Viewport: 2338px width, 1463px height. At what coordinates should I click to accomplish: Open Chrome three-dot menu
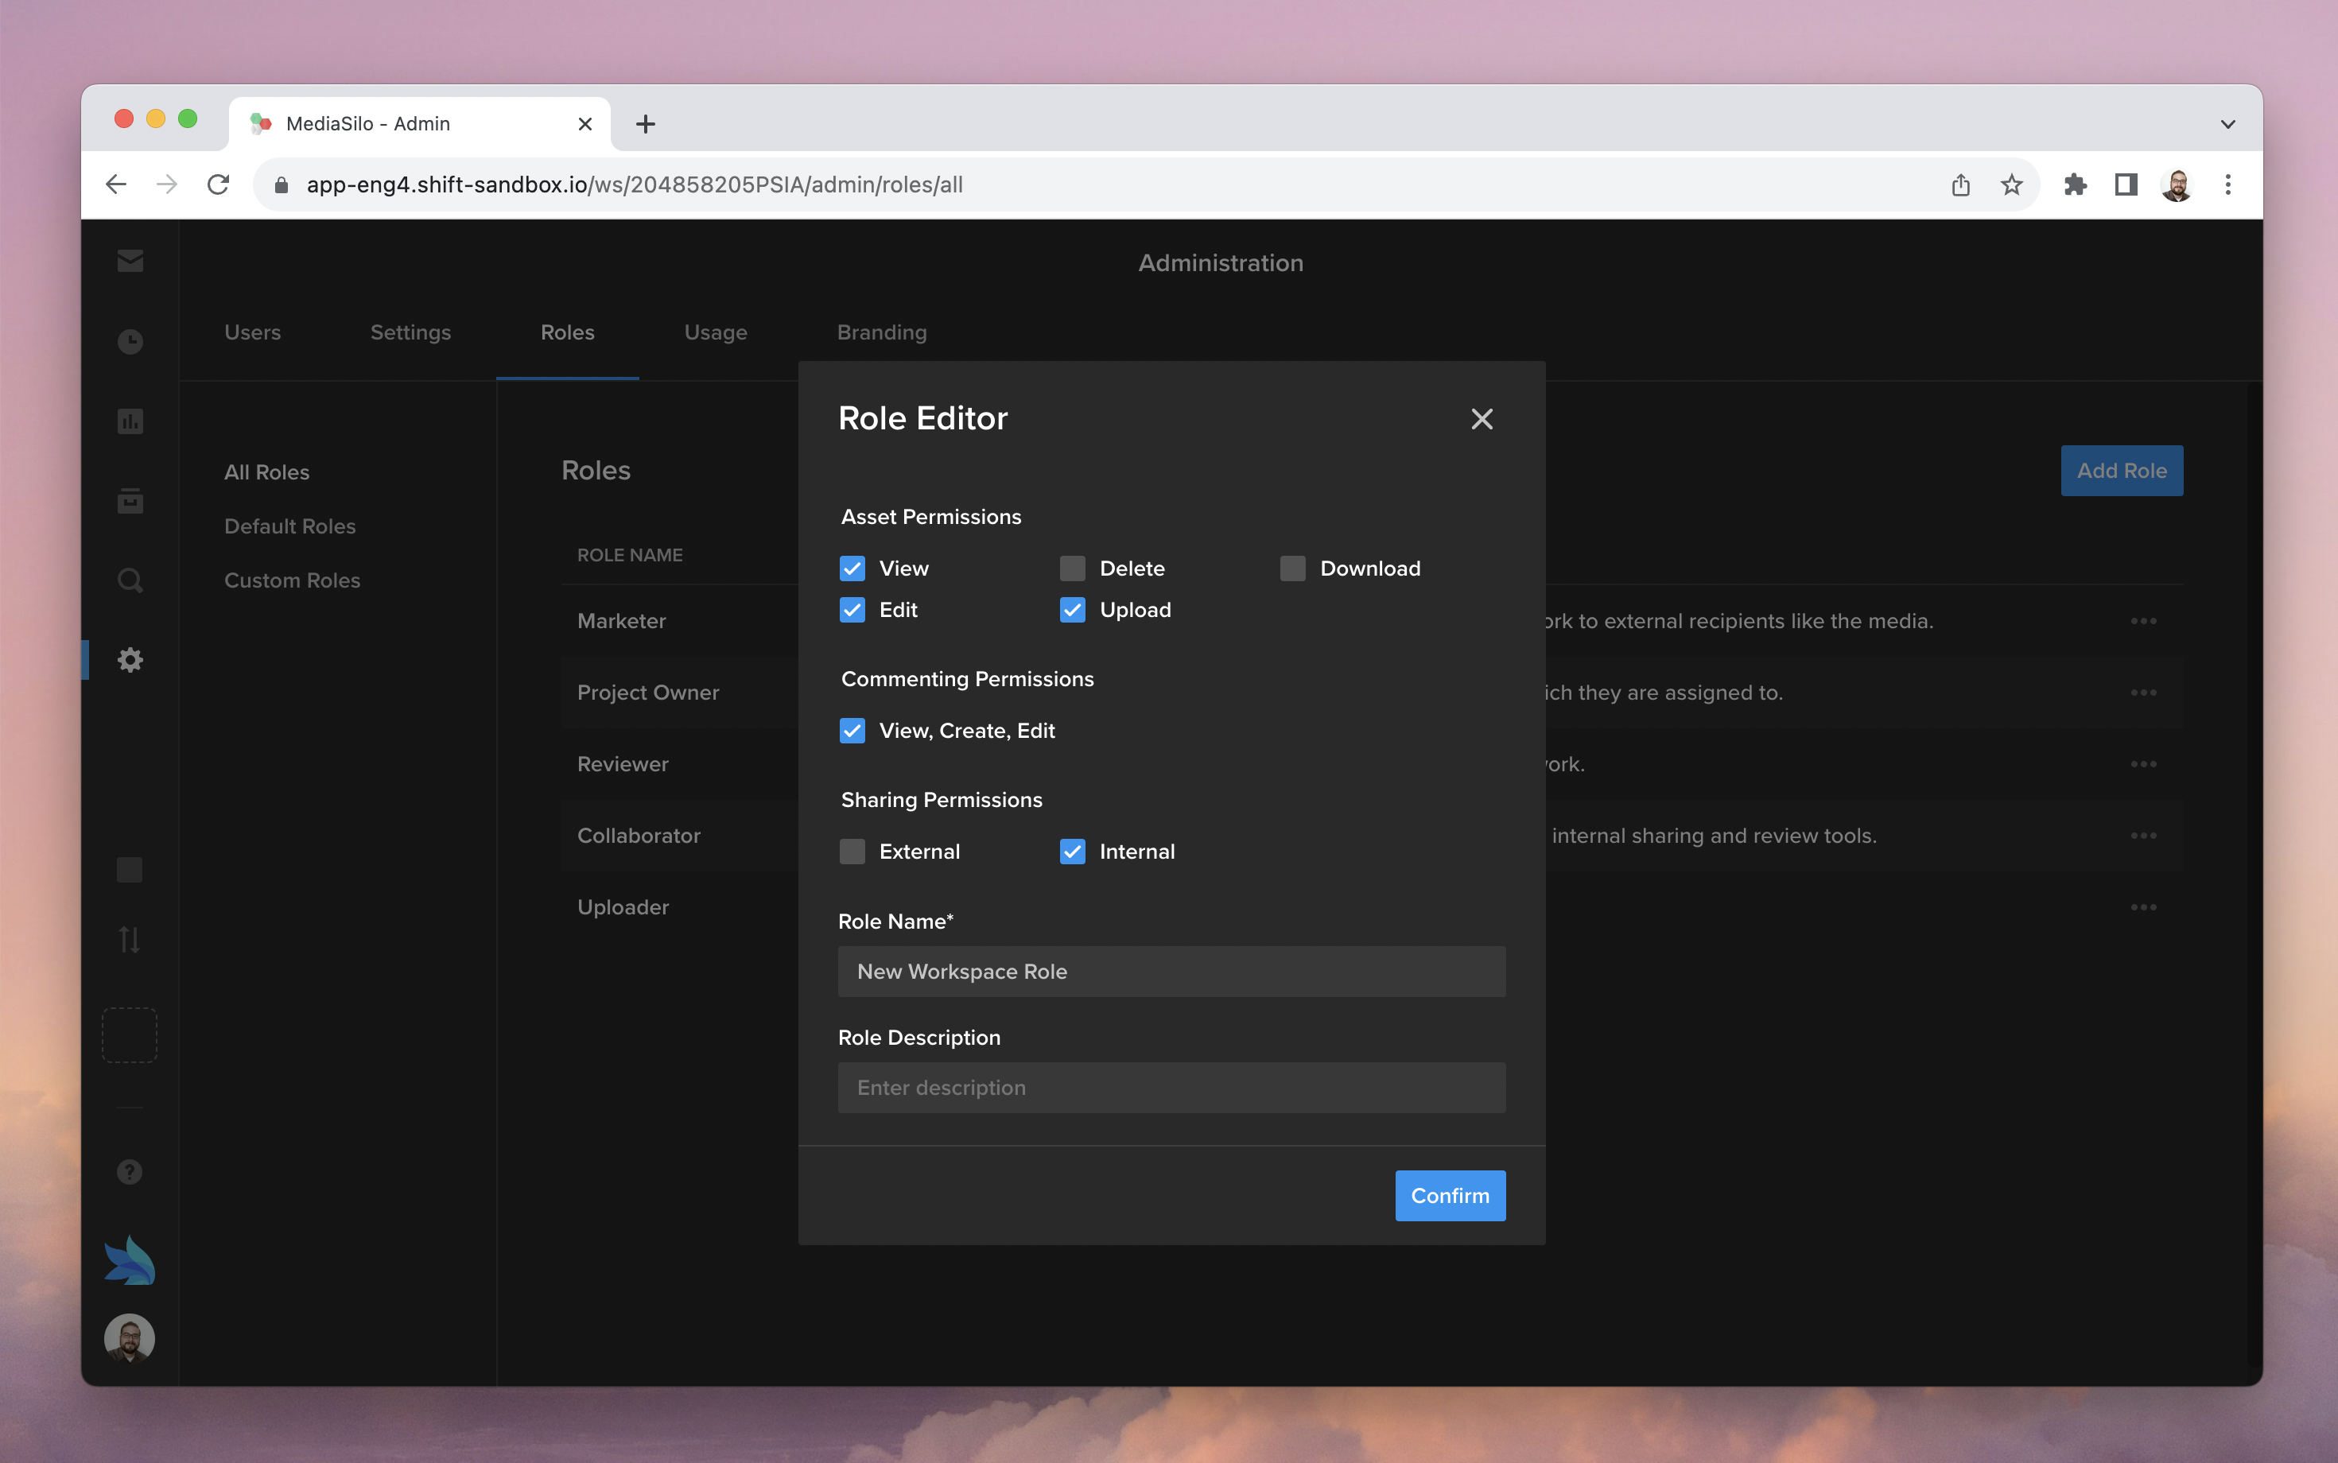pyautogui.click(x=2227, y=184)
